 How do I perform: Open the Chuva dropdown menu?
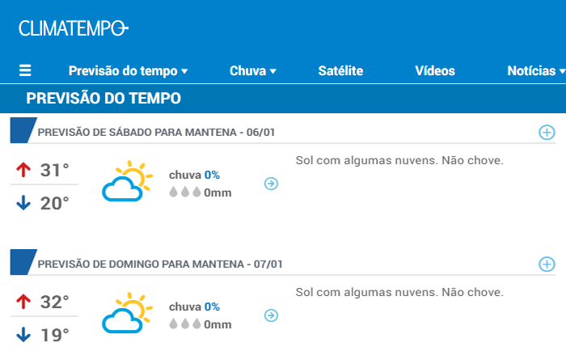pyautogui.click(x=253, y=71)
